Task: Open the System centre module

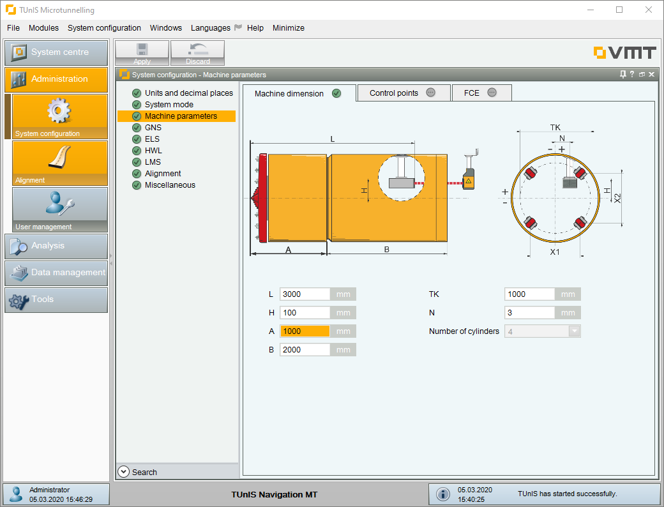Action: [56, 52]
